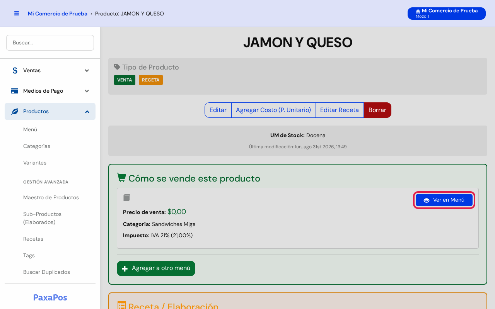This screenshot has height=309, width=495.
Task: Collapse the Productos chevron
Action: click(87, 112)
